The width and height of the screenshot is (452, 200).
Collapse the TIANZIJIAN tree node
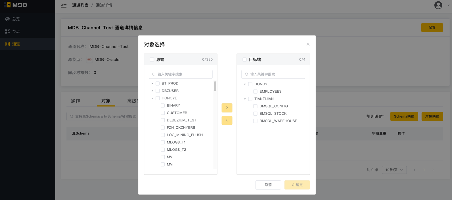click(x=245, y=99)
